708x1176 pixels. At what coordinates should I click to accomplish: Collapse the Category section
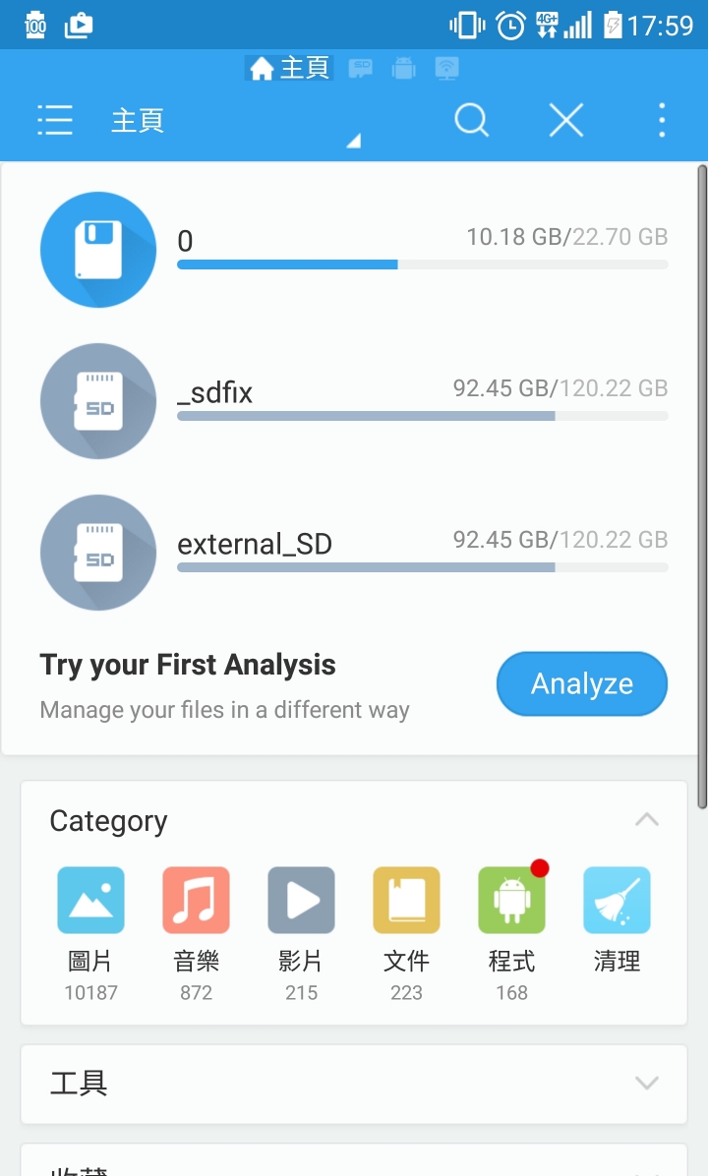pos(646,820)
